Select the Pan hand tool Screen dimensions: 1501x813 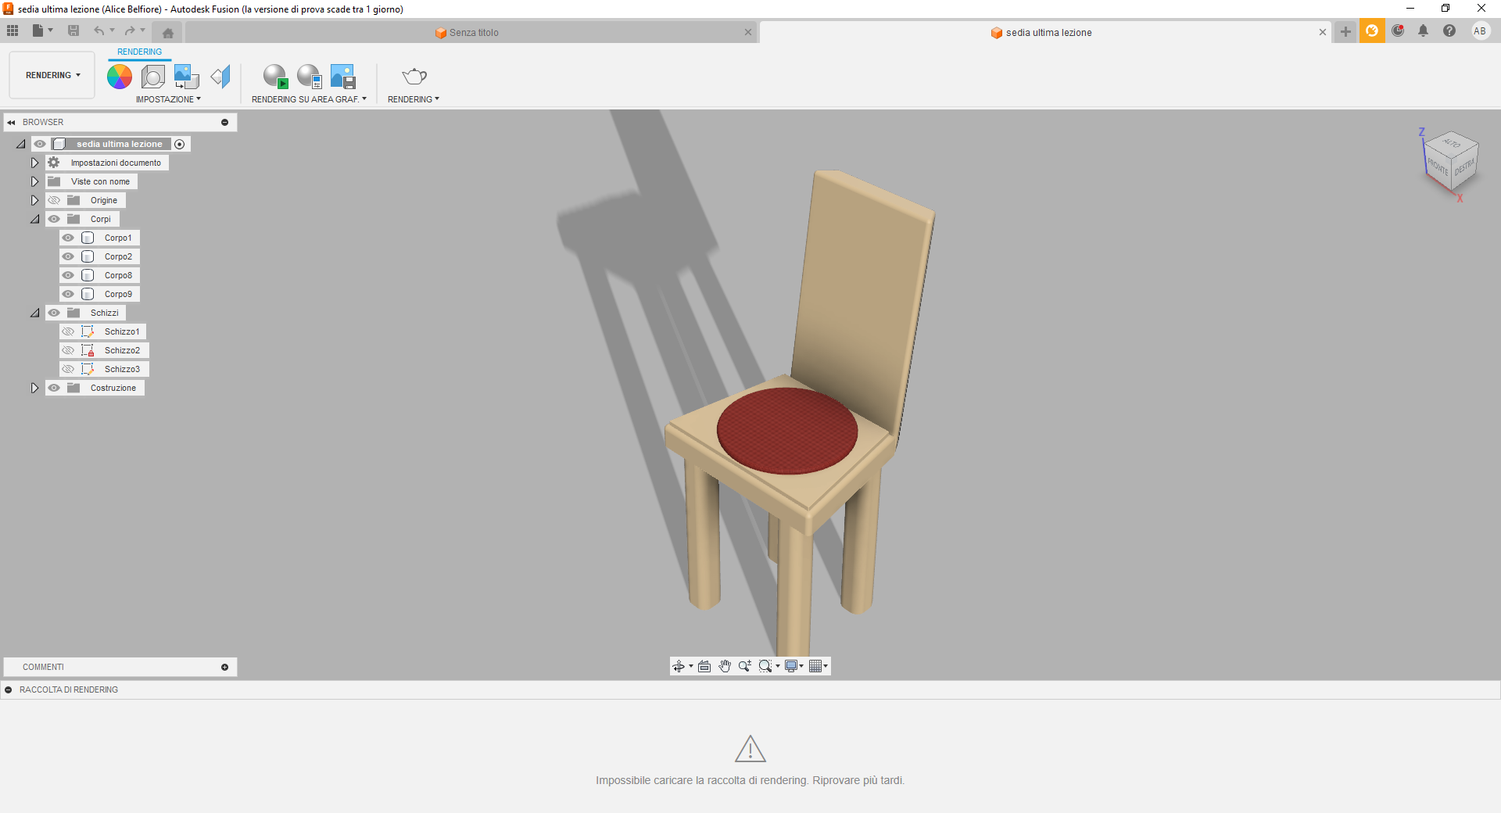click(725, 666)
